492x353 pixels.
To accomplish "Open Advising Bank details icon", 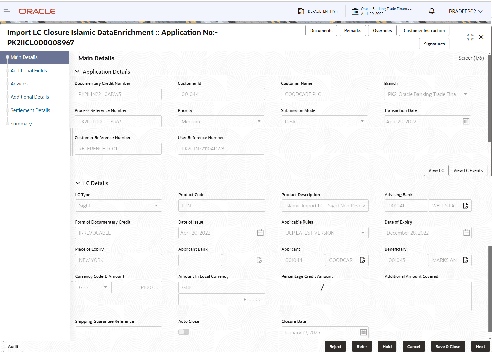I will [x=466, y=205].
